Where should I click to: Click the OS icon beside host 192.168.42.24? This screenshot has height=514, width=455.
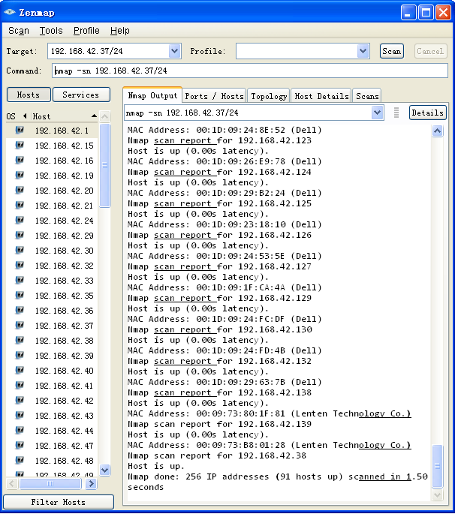tap(20, 221)
